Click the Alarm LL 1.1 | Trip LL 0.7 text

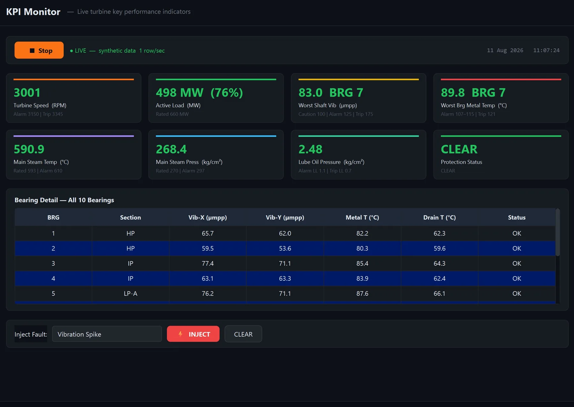tap(325, 171)
